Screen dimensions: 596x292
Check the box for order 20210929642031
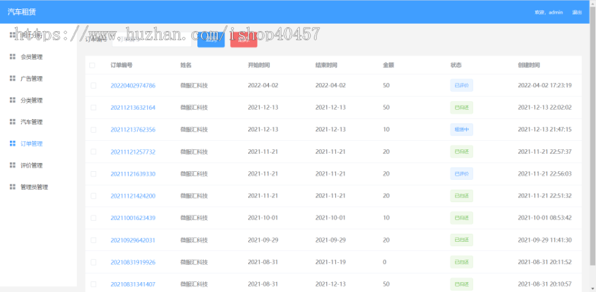(x=93, y=240)
